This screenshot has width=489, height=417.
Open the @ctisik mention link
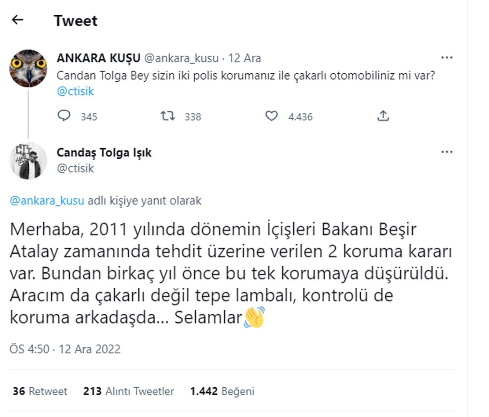[x=76, y=91]
